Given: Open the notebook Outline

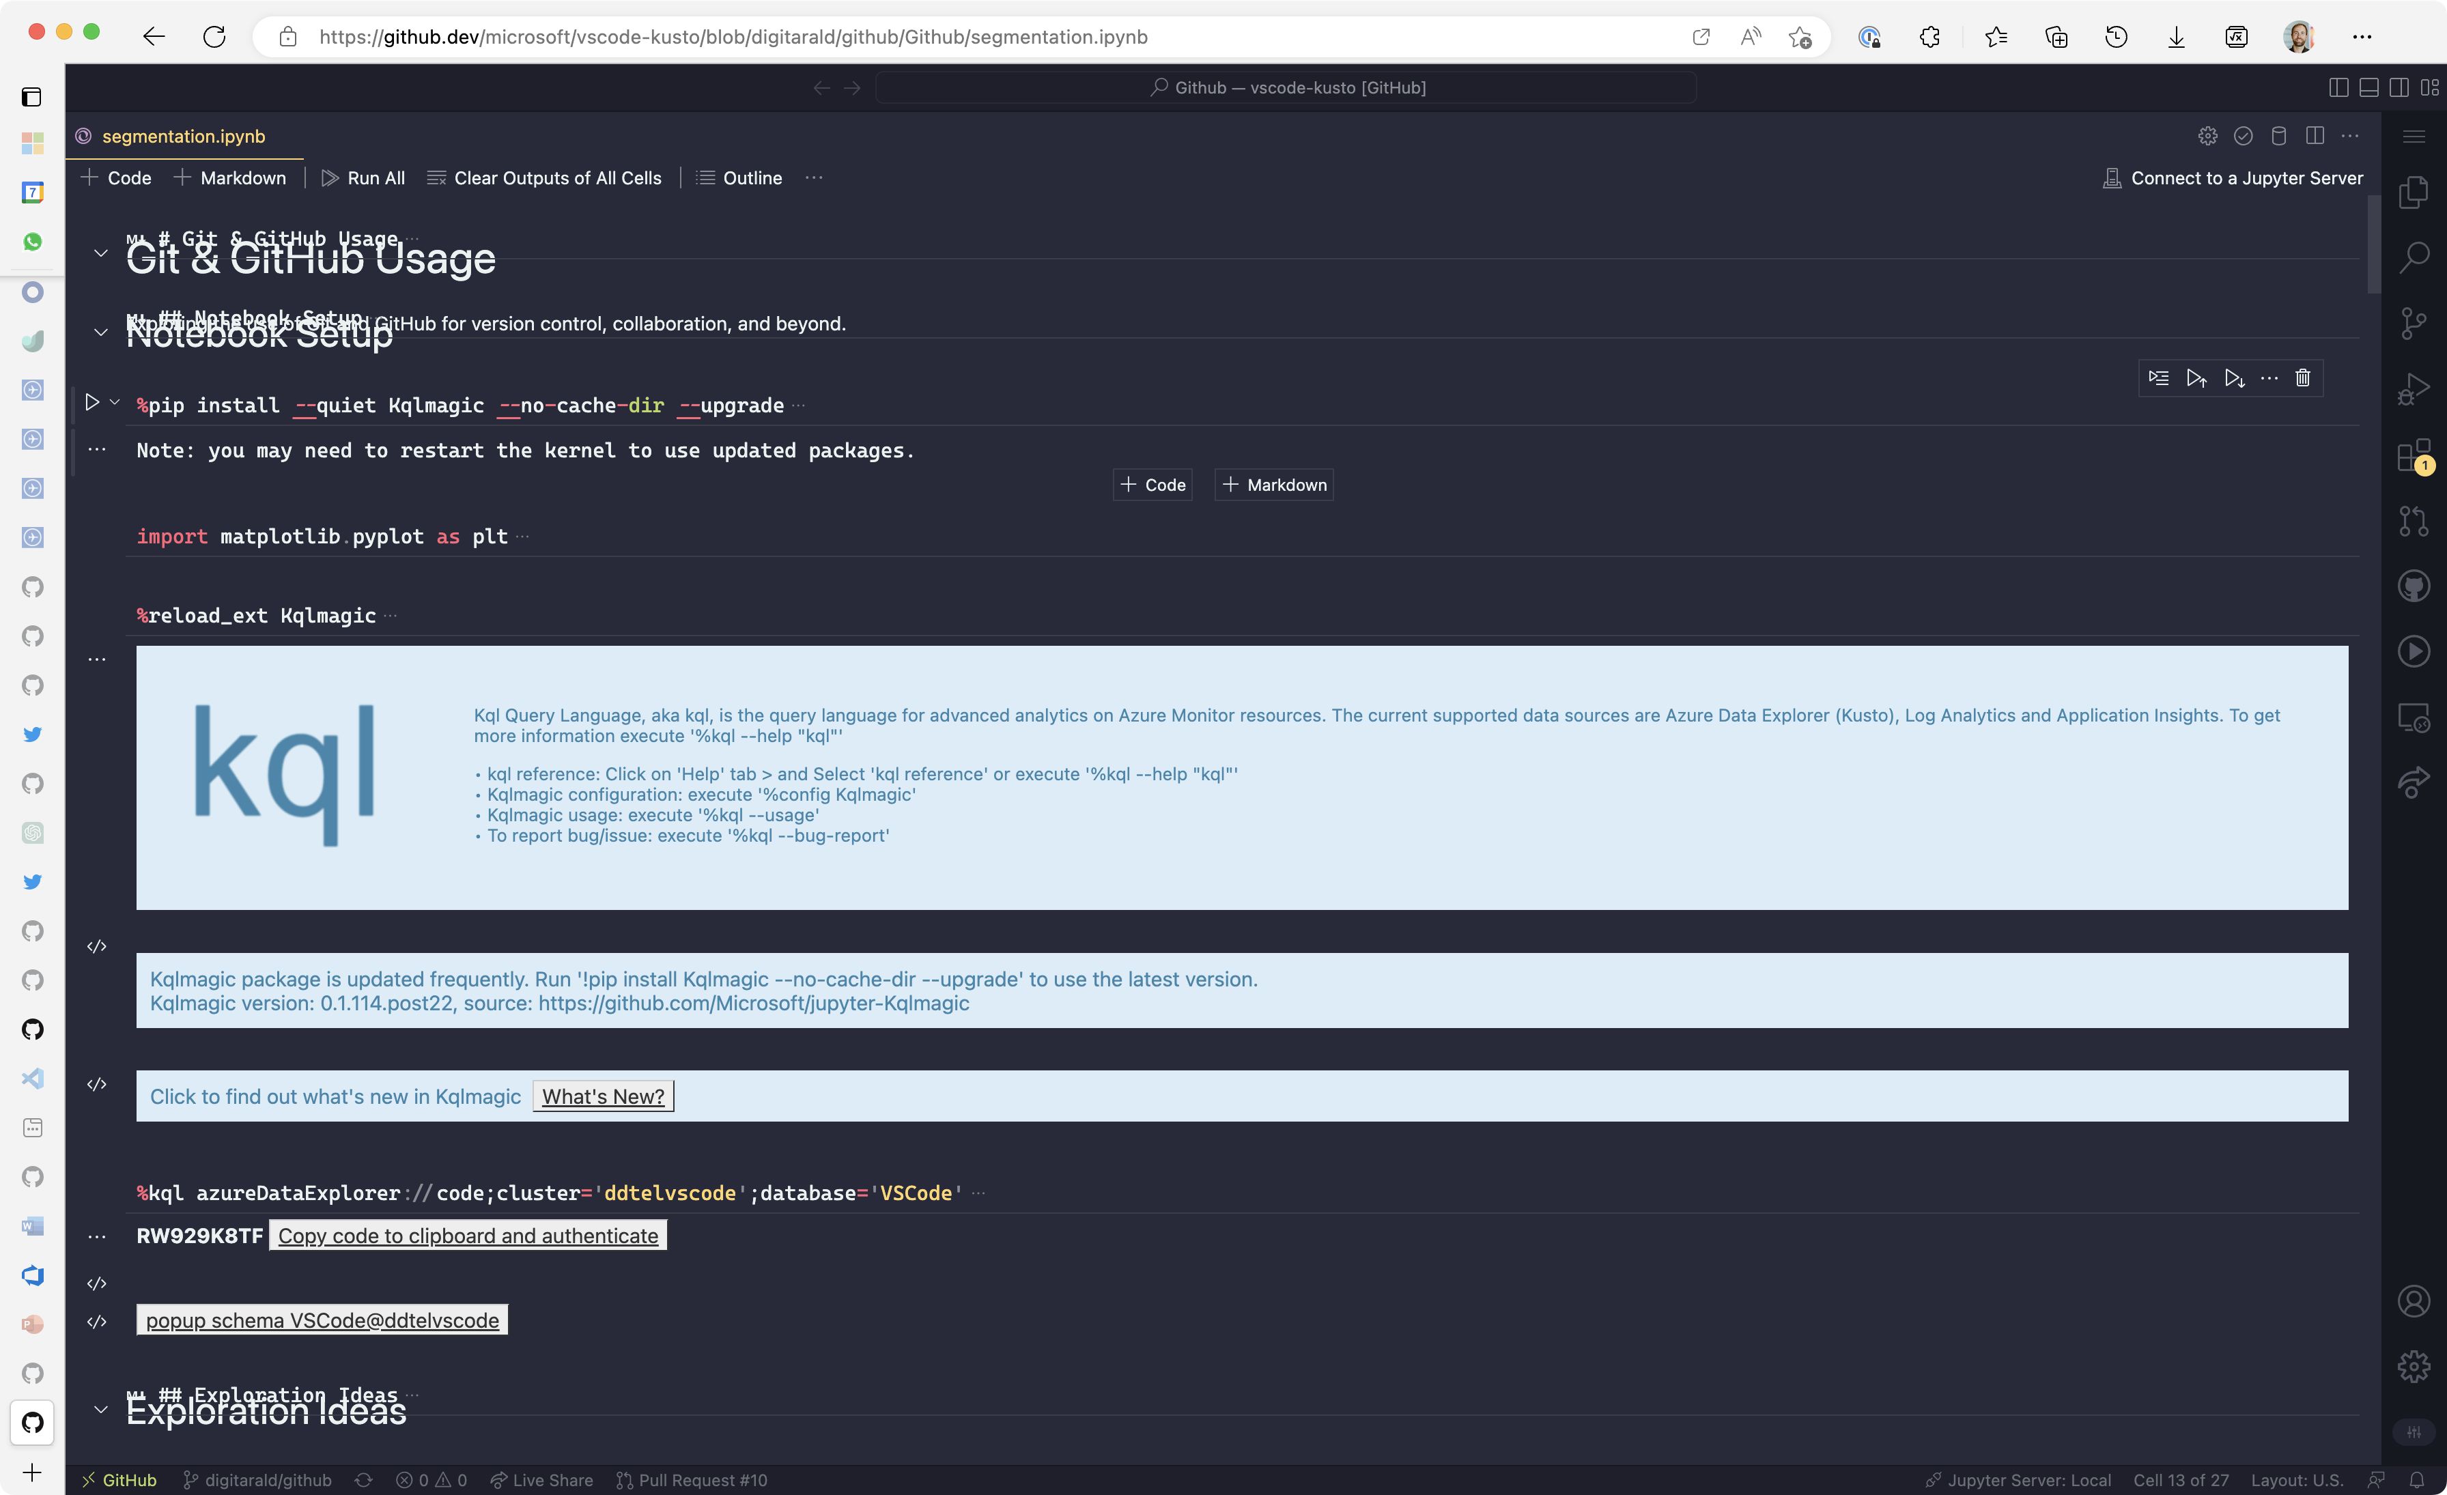Looking at the screenshot, I should (x=739, y=177).
